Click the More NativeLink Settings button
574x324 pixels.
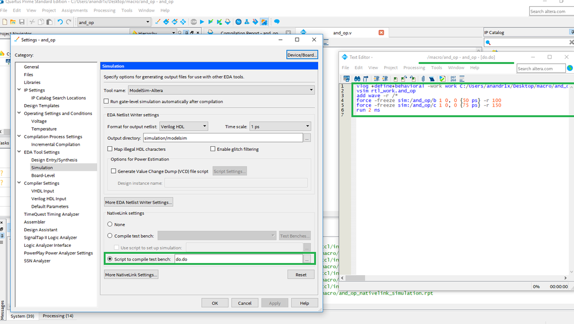(131, 275)
